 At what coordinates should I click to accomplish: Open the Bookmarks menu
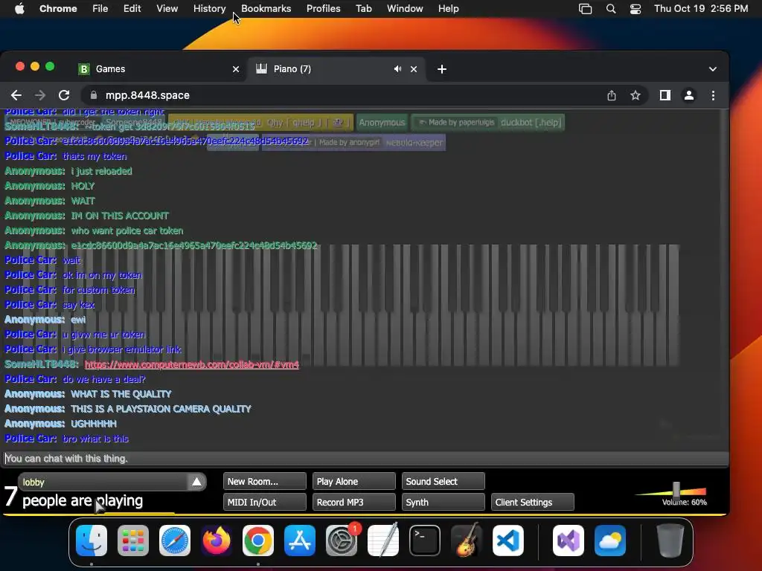(x=266, y=9)
